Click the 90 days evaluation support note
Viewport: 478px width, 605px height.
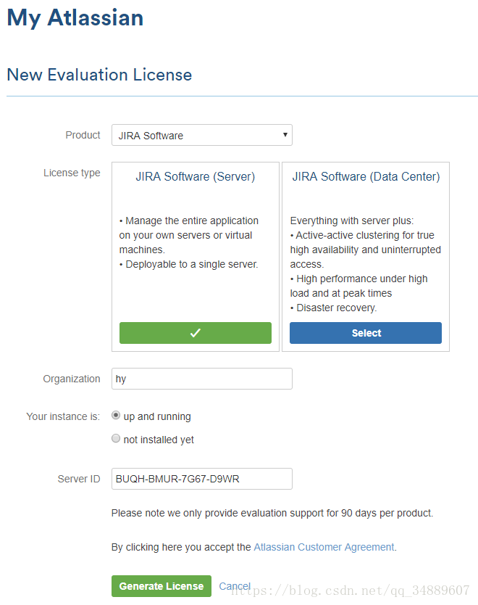[272, 513]
